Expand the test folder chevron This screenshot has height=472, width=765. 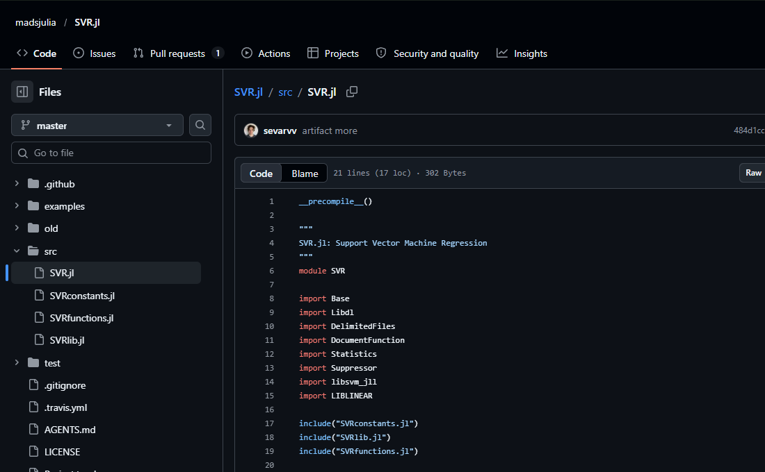click(x=17, y=362)
